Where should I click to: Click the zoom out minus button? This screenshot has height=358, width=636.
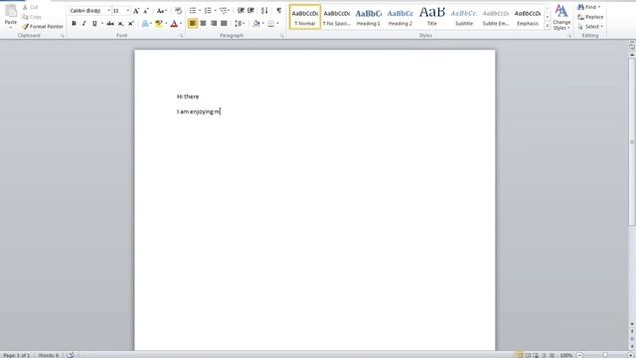[x=580, y=355]
